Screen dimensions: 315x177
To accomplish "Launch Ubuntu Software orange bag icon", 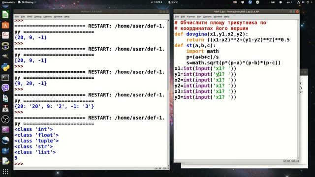I will [5, 25].
